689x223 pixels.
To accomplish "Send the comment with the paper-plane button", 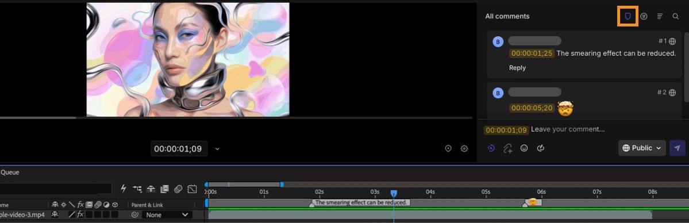I will click(x=677, y=148).
